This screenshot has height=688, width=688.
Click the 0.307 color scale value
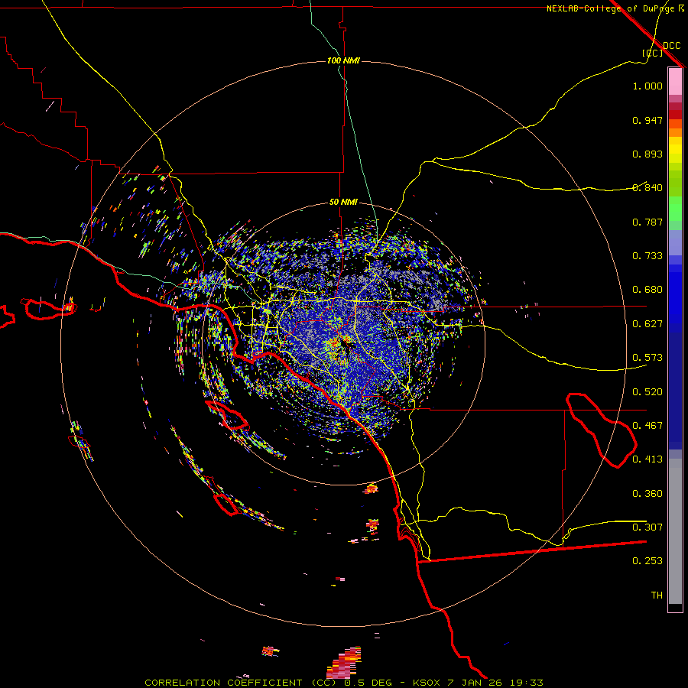coord(647,527)
